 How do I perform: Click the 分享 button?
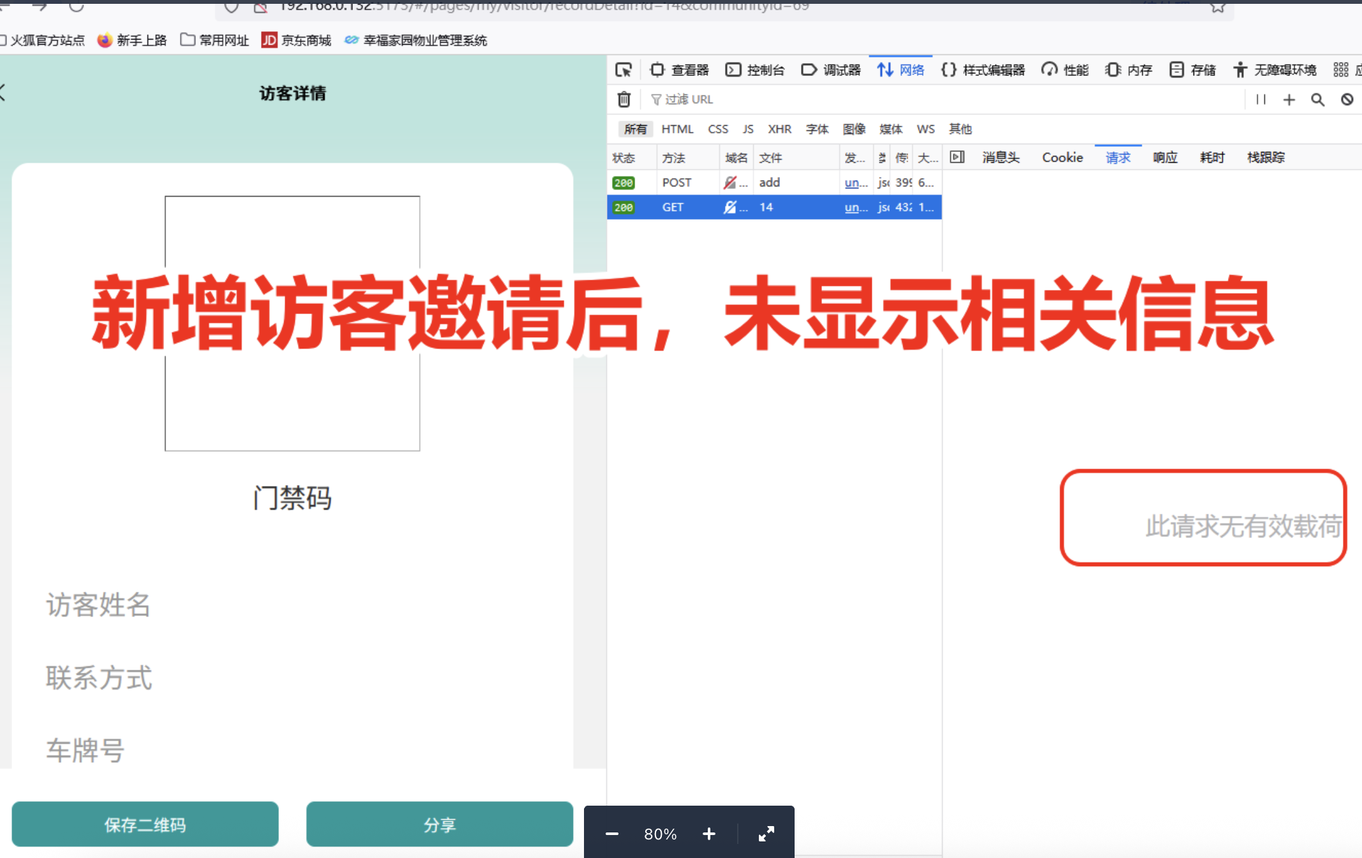tap(439, 824)
